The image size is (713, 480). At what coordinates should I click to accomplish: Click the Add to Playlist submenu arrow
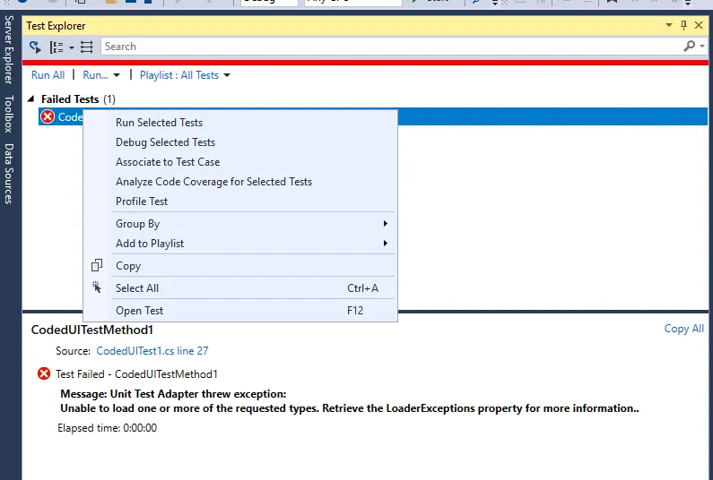tap(385, 244)
